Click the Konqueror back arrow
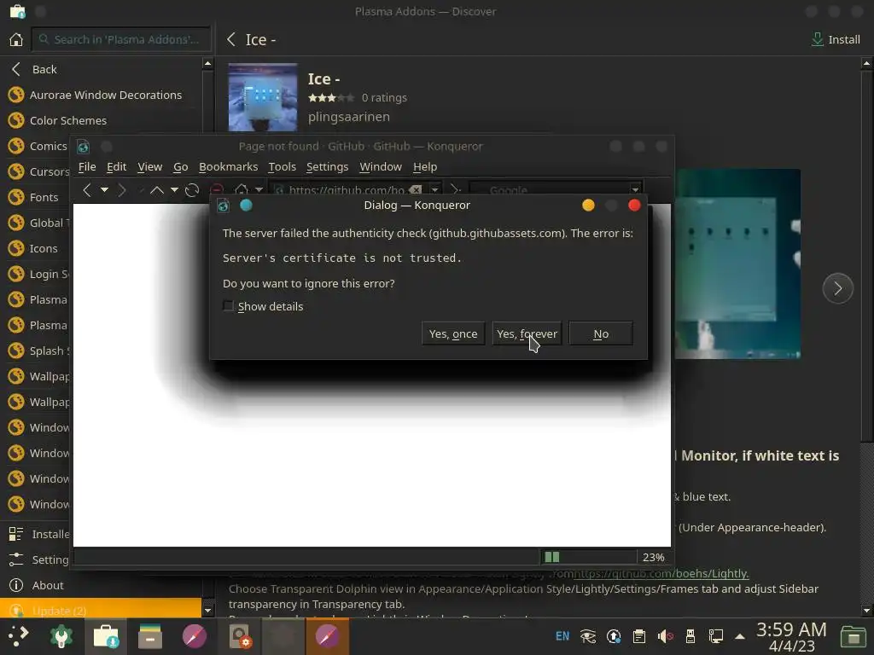The height and width of the screenshot is (655, 874). (86, 190)
